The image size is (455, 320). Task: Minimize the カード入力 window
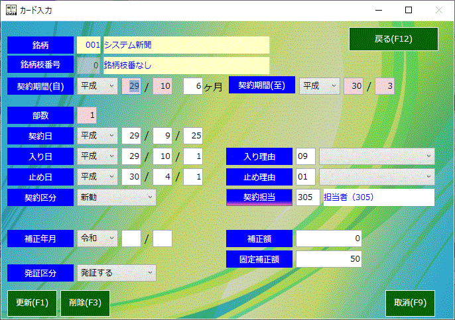click(x=378, y=10)
